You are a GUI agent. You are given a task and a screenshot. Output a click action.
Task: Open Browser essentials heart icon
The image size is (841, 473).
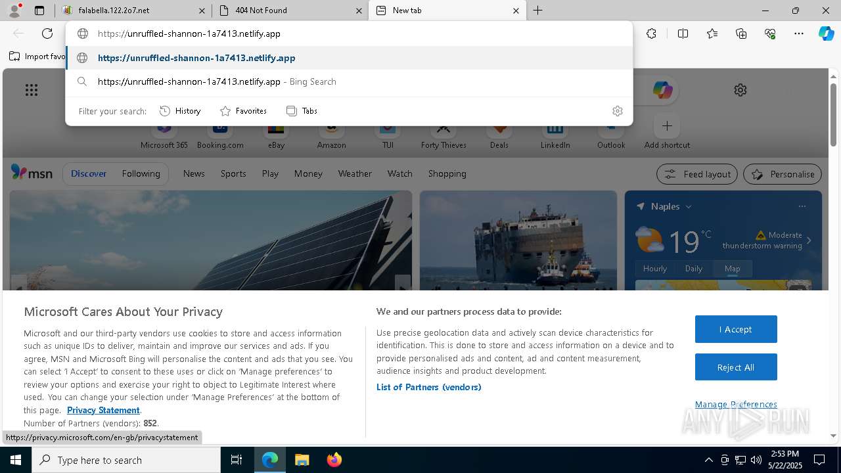click(x=770, y=34)
